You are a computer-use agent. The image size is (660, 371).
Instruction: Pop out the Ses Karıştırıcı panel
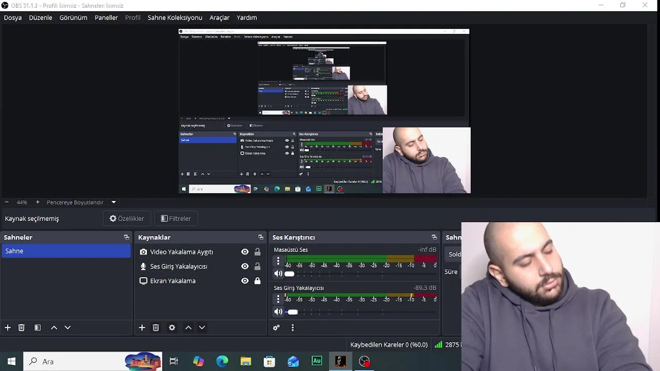point(434,237)
